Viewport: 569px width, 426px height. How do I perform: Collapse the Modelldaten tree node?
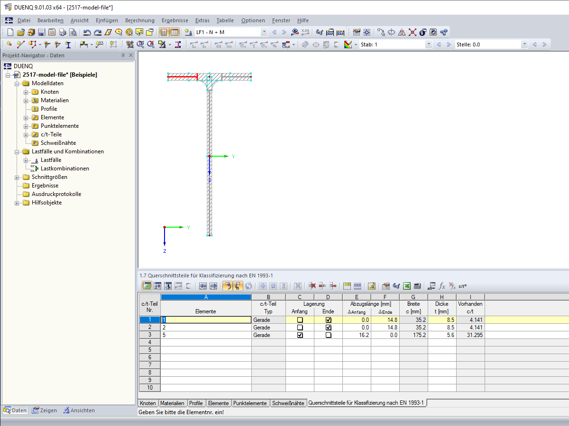tap(17, 83)
